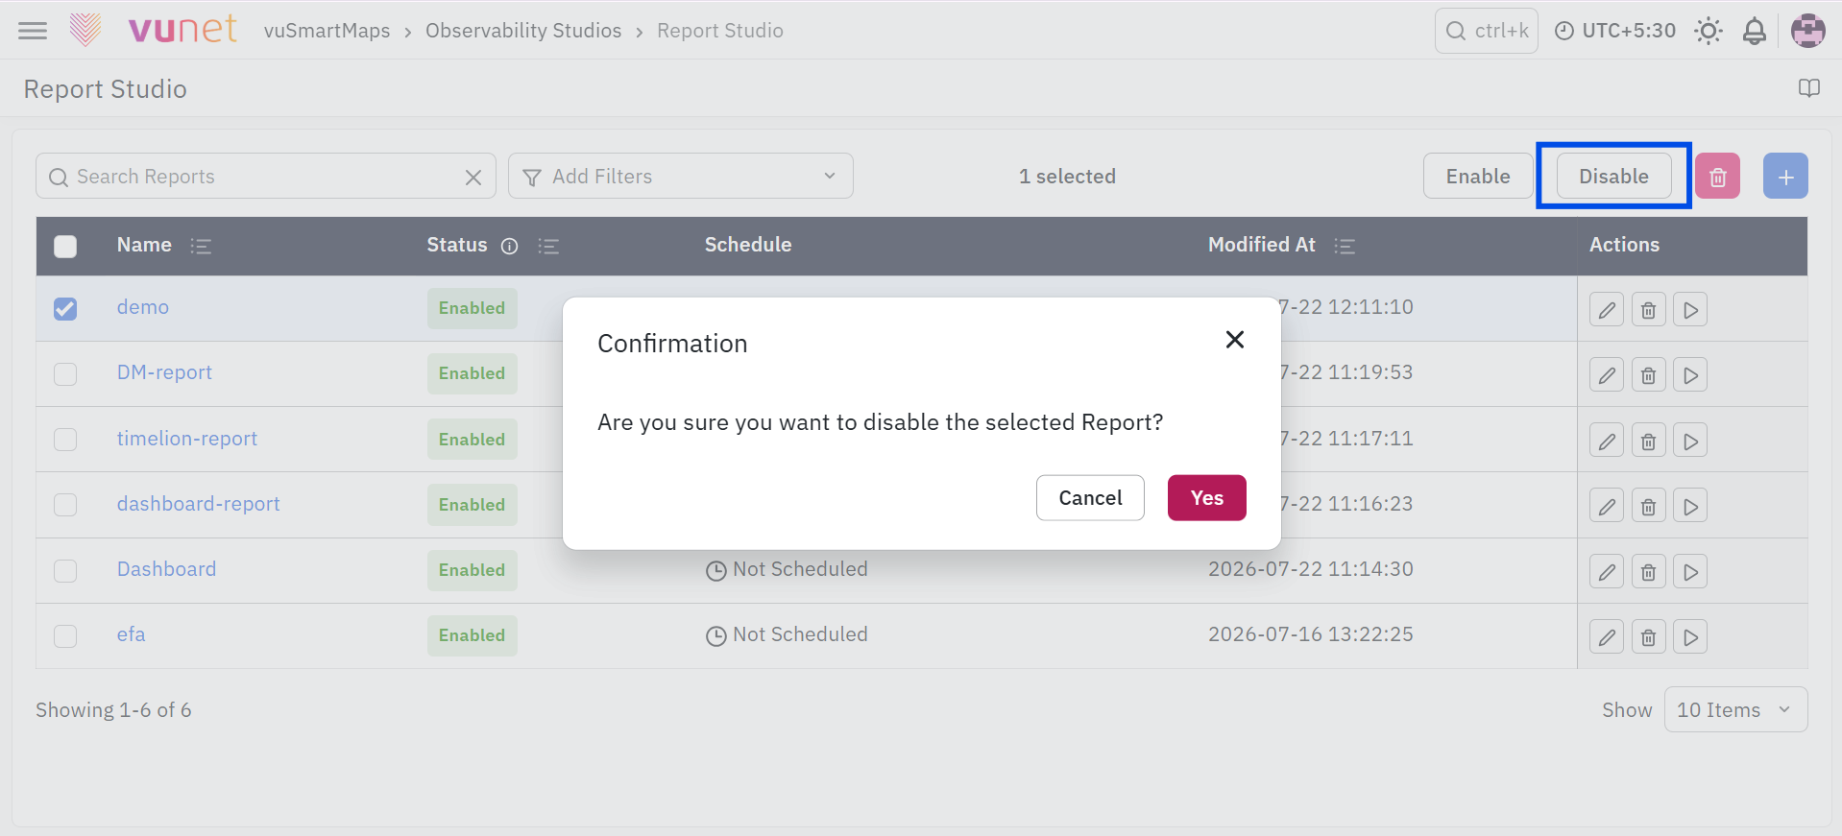
Task: Expand the Add Filters dropdown
Action: point(680,177)
